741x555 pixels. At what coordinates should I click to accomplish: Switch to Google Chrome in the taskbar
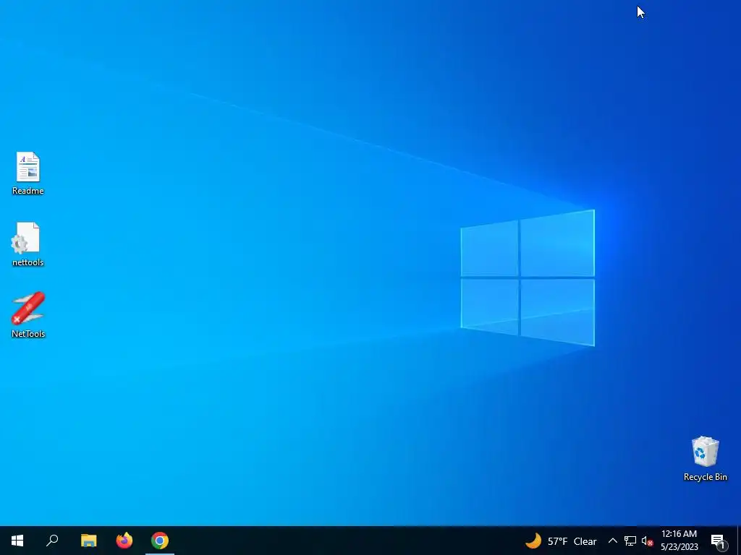click(x=160, y=541)
